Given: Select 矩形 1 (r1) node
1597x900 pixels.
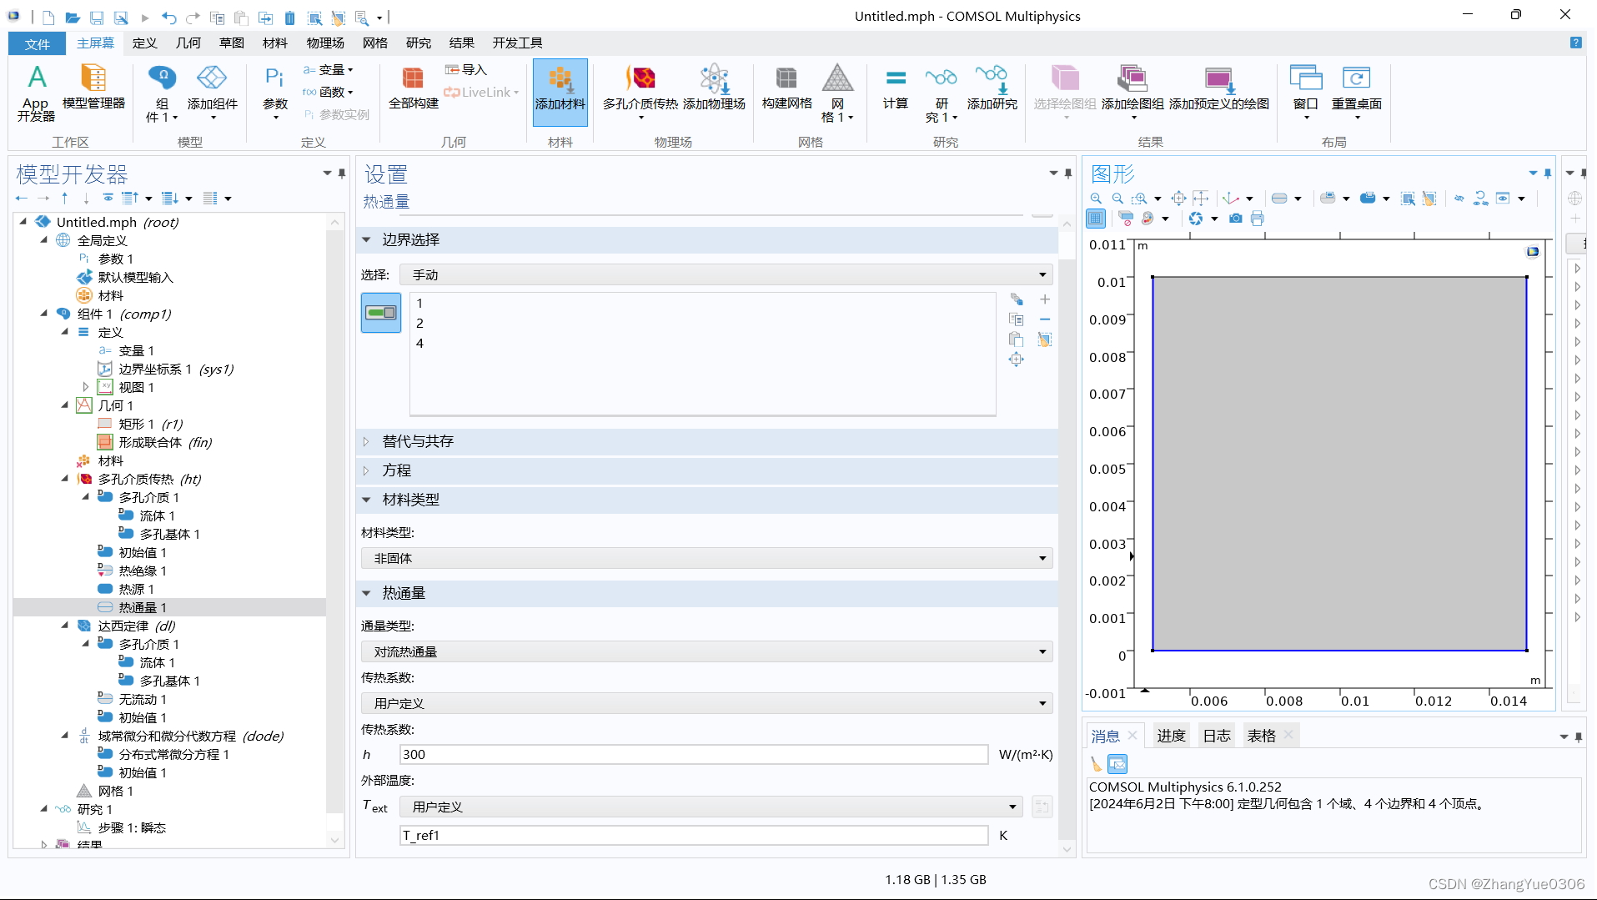Looking at the screenshot, I should [x=150, y=424].
